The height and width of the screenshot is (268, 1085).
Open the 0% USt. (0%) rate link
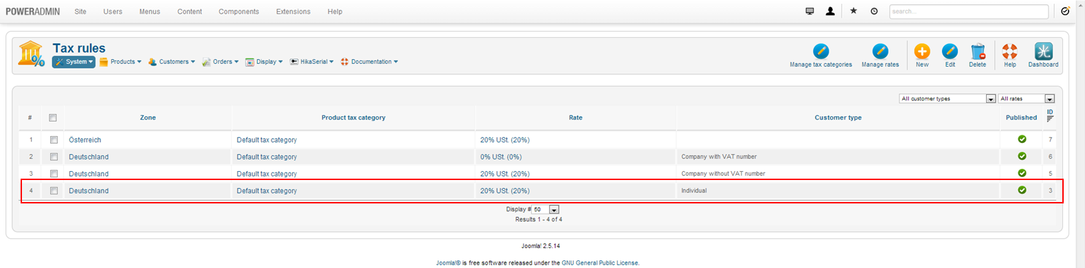(501, 157)
